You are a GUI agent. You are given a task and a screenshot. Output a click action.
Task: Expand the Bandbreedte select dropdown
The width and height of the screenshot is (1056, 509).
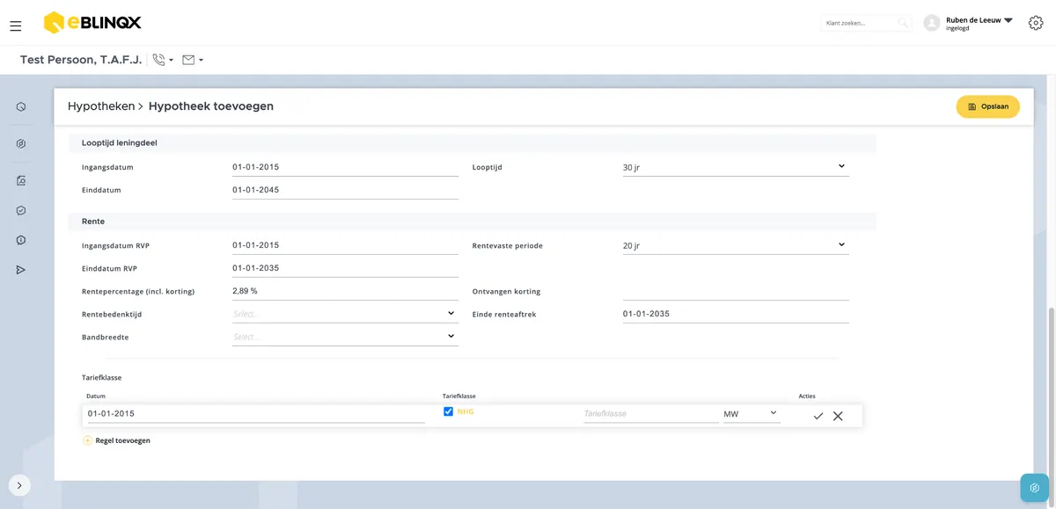(345, 337)
